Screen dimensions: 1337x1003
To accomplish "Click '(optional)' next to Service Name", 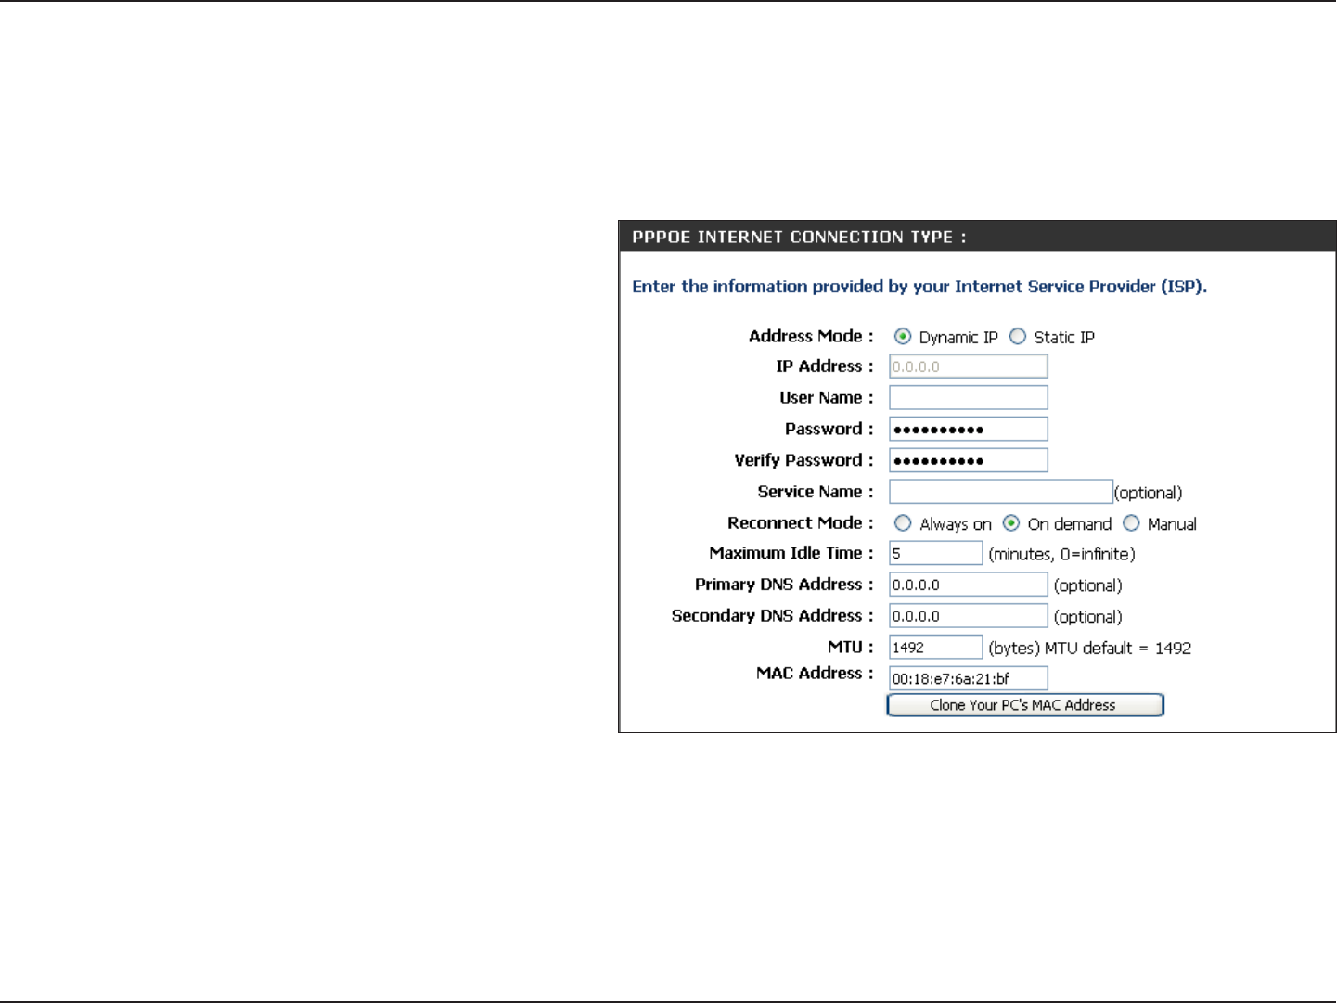I will (x=1149, y=493).
